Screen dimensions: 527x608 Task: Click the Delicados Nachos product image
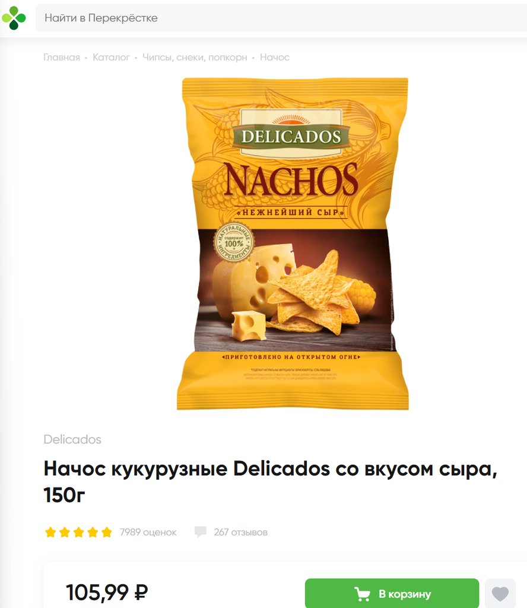pos(293,243)
